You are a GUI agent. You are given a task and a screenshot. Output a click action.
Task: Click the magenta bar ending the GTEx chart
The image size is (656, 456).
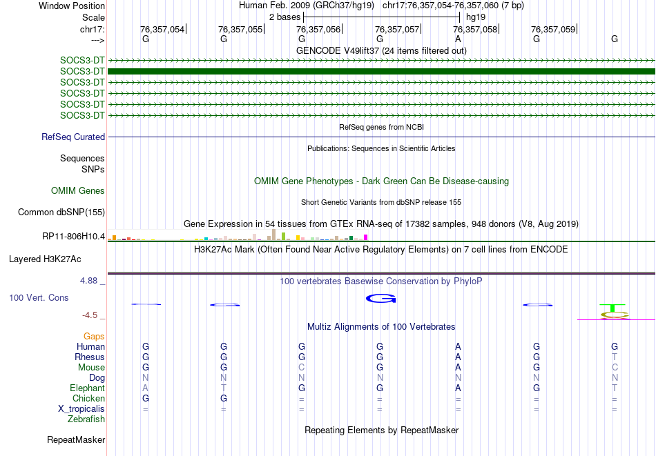click(366, 237)
